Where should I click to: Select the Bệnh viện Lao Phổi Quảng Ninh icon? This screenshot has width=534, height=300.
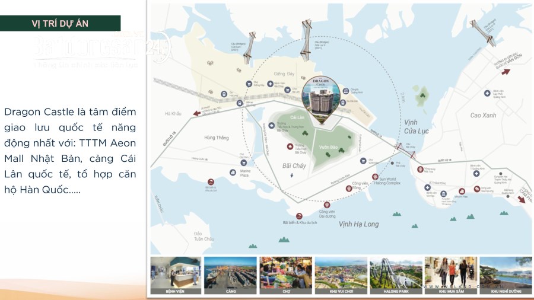(x=487, y=93)
